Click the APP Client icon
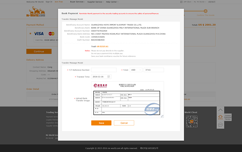This screenshot has width=242, height=152. pyautogui.click(x=181, y=2)
